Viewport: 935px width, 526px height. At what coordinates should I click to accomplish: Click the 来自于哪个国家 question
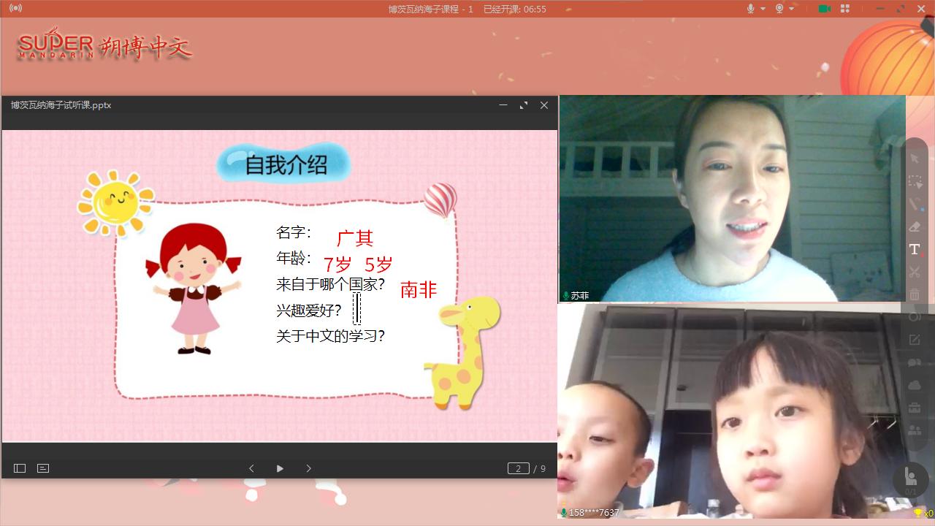(x=330, y=284)
